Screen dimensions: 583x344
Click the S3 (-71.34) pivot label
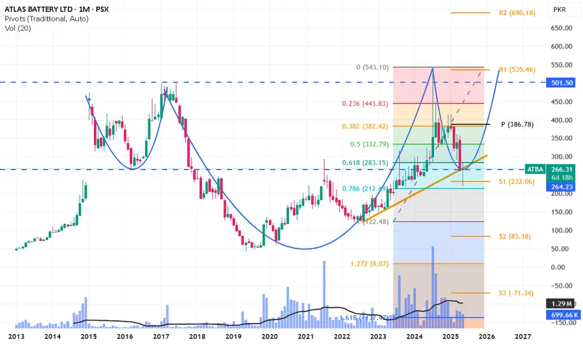[516, 293]
